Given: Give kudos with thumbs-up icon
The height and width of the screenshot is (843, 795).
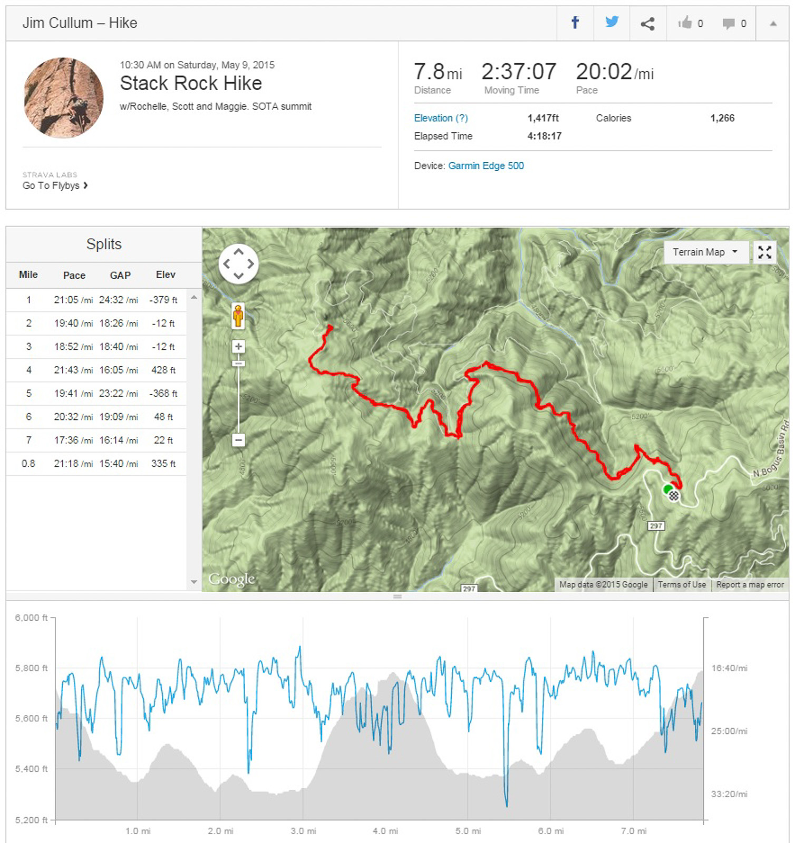Looking at the screenshot, I should coord(685,23).
